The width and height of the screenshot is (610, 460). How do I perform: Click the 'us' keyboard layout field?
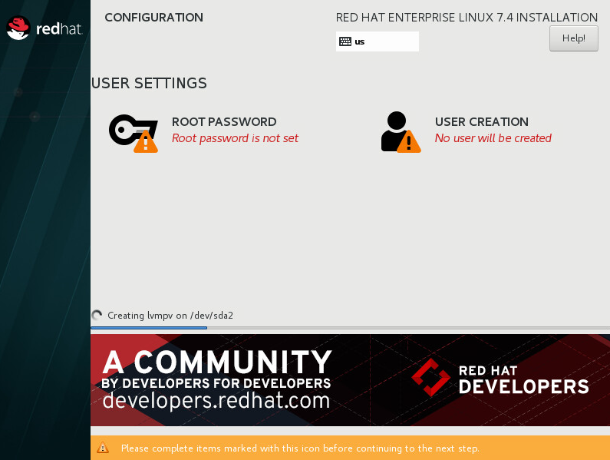(x=378, y=41)
